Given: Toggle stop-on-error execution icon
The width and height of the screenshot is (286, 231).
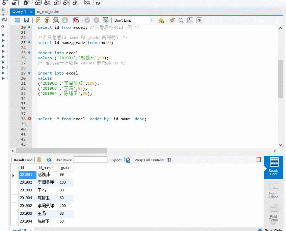Looking at the screenshot, I should (x=76, y=20).
